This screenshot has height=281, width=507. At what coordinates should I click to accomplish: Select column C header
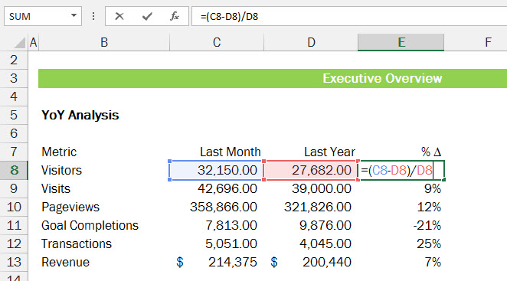pyautogui.click(x=217, y=42)
